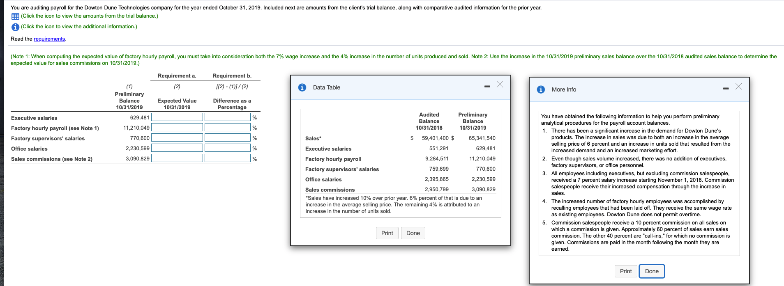Select Factory hourly payroll expected value field
Screen dimensions: 784x286
coord(177,128)
